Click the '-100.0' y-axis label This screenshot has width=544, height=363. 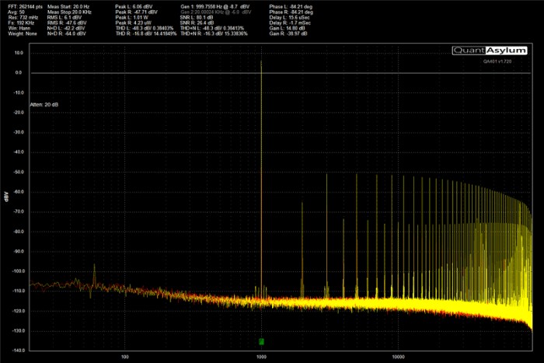(17, 271)
